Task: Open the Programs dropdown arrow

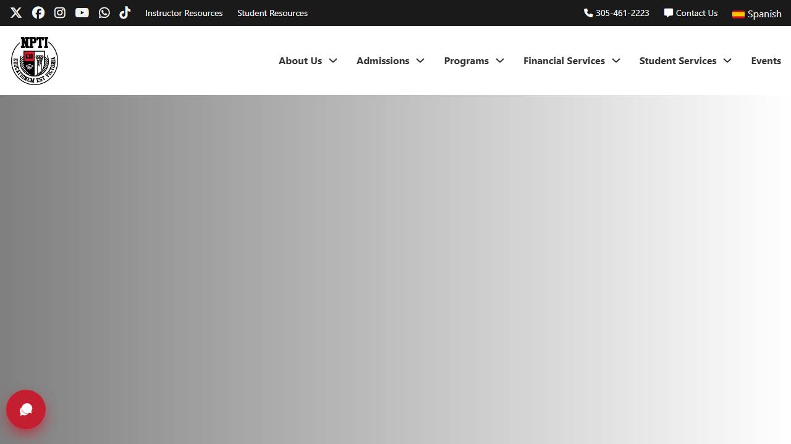Action: (500, 60)
